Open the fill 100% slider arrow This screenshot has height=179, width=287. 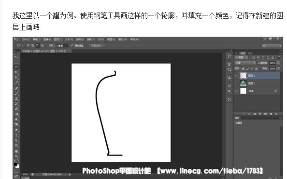[278, 69]
